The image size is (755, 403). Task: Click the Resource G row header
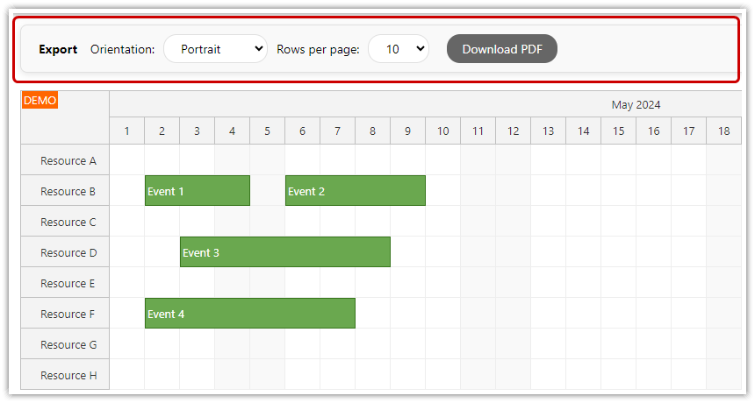[x=66, y=344]
